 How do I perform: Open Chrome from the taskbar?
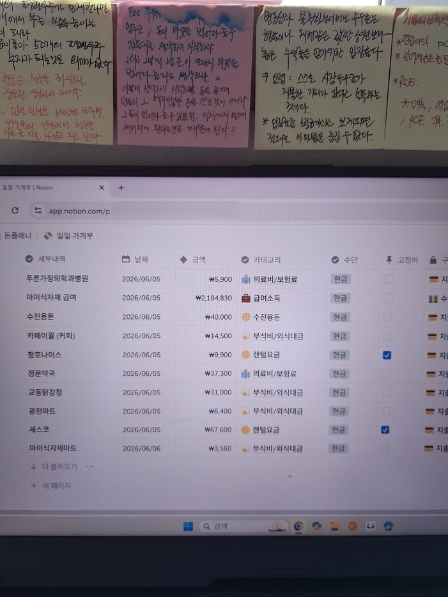click(x=298, y=526)
